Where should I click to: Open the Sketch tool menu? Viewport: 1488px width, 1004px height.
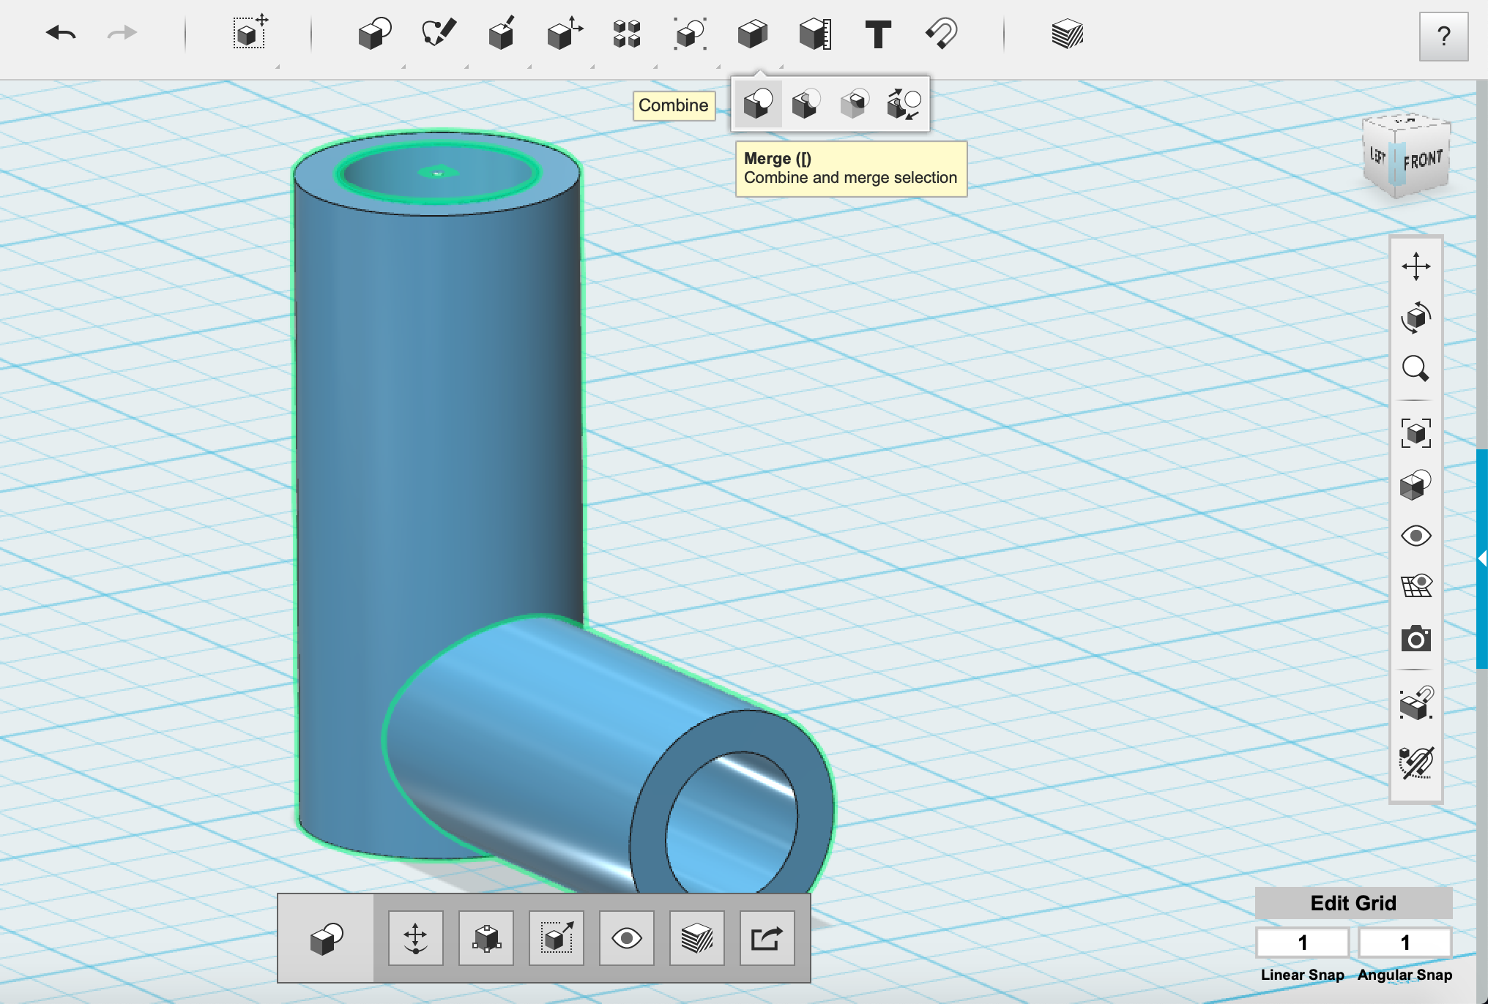coord(439,34)
